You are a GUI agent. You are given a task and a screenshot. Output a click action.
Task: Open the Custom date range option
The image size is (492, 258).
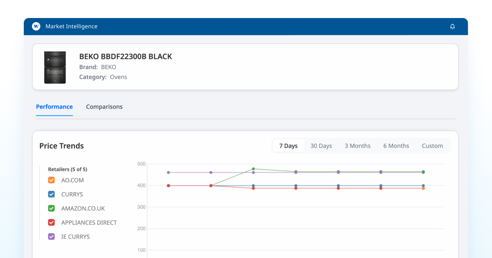pyautogui.click(x=432, y=145)
